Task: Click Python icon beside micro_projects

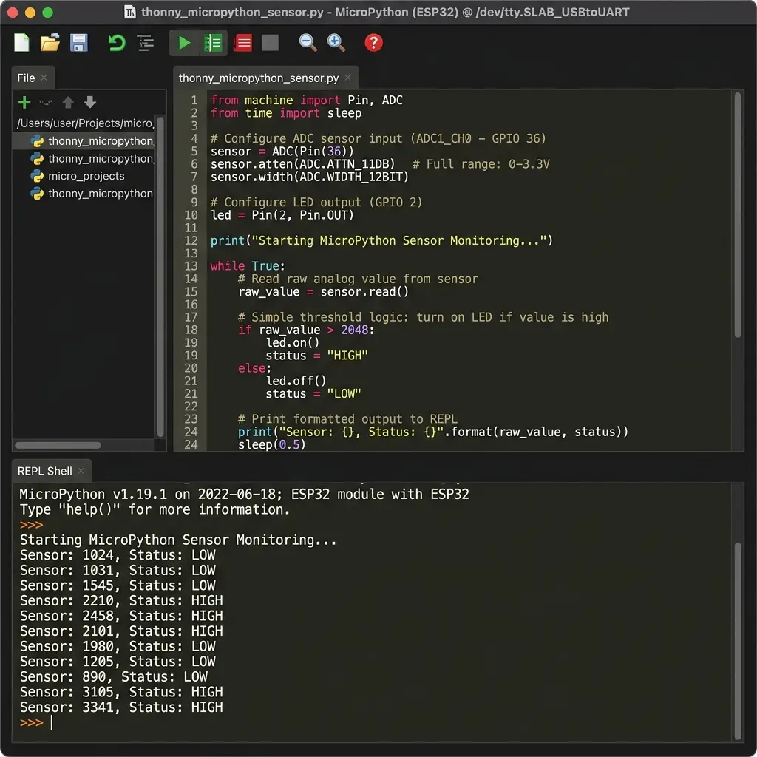Action: pyautogui.click(x=37, y=176)
